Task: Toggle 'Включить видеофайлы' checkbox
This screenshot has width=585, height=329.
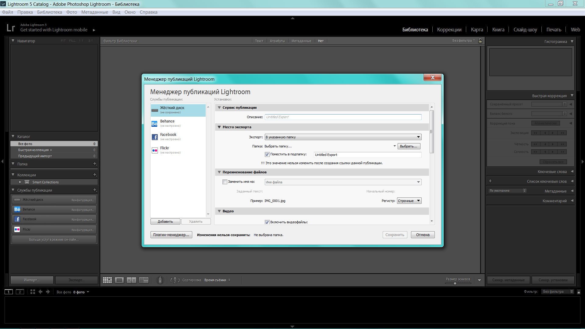Action: [x=267, y=222]
